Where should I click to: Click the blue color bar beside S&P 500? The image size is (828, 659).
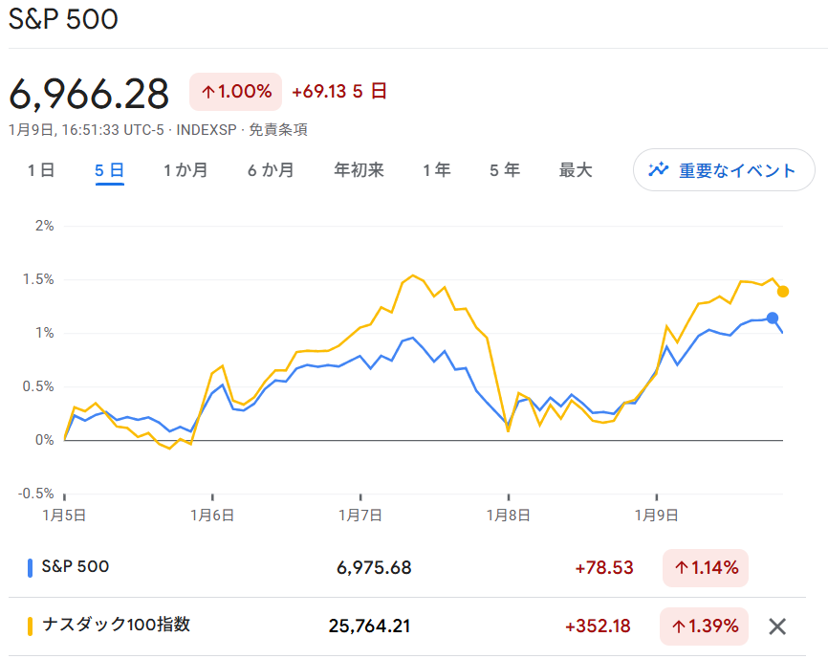31,567
